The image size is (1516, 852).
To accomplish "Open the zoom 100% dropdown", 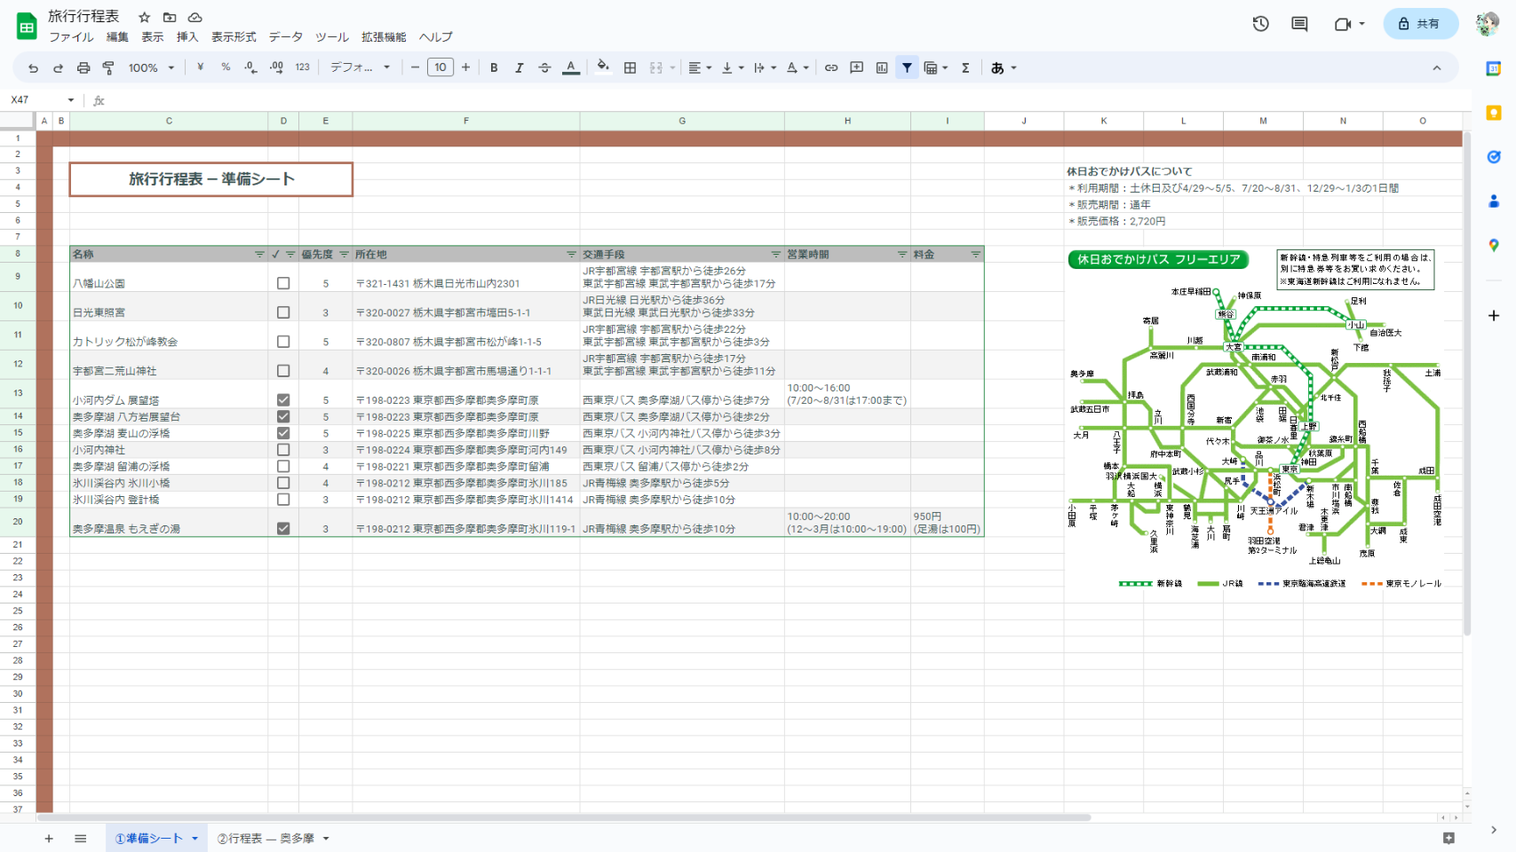I will [152, 67].
